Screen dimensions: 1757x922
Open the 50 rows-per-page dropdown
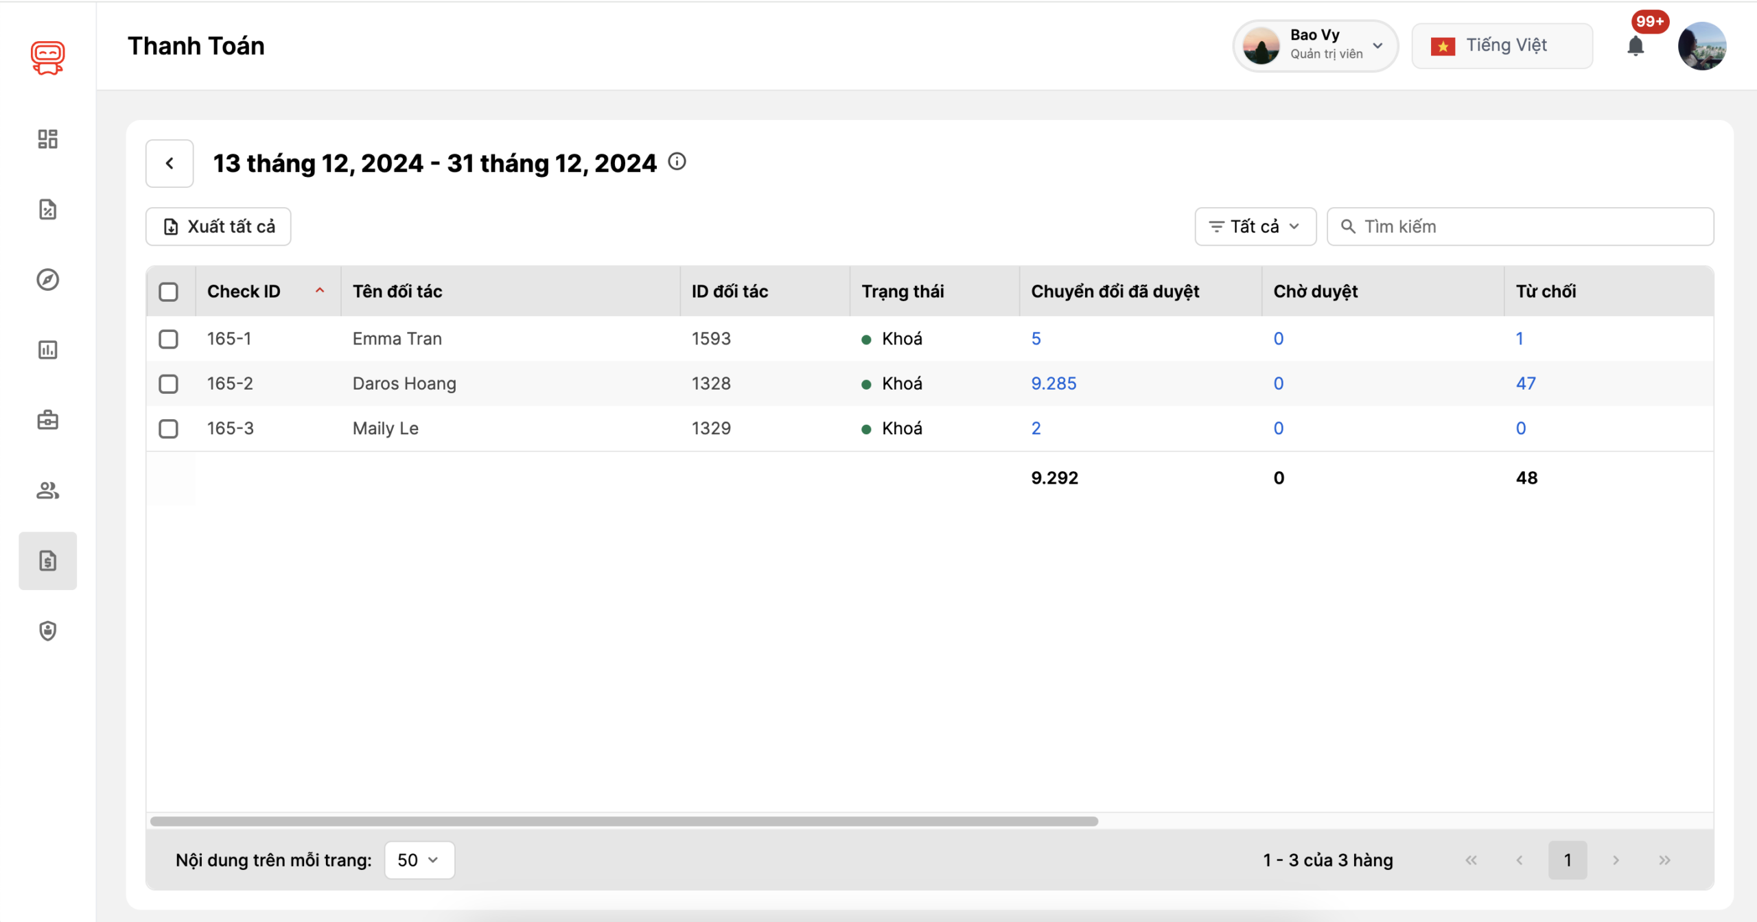pyautogui.click(x=419, y=860)
